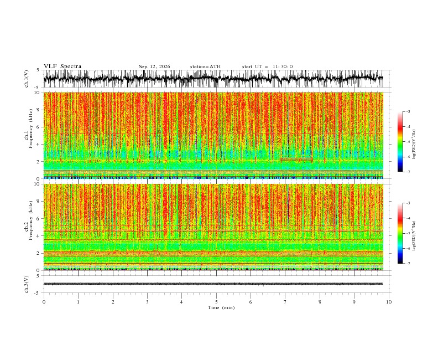Click the 9 minute tick on time axis

tap(354, 302)
